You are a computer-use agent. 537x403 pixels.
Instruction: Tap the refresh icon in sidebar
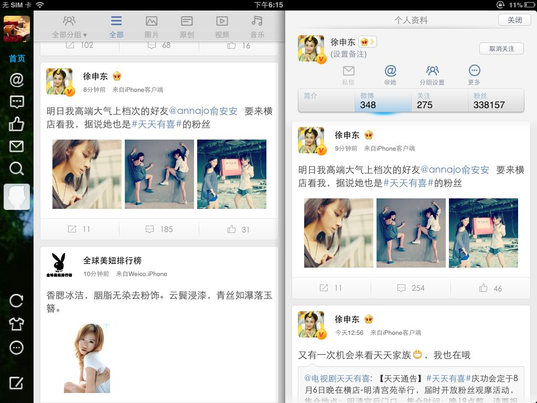click(x=16, y=301)
